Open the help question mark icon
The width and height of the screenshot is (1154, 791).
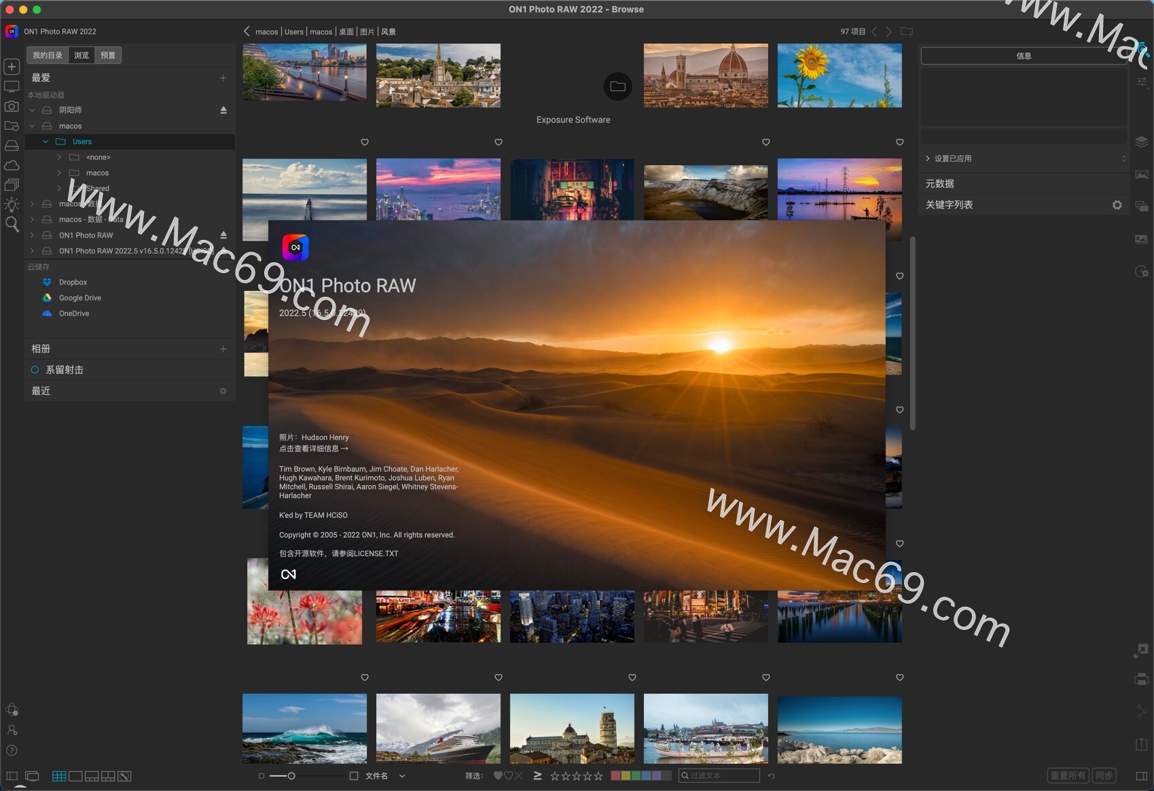(x=12, y=750)
